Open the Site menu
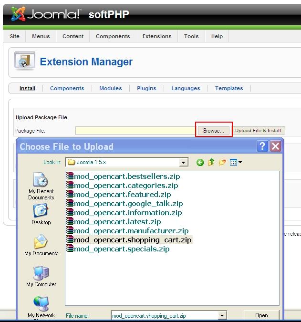 [15, 36]
